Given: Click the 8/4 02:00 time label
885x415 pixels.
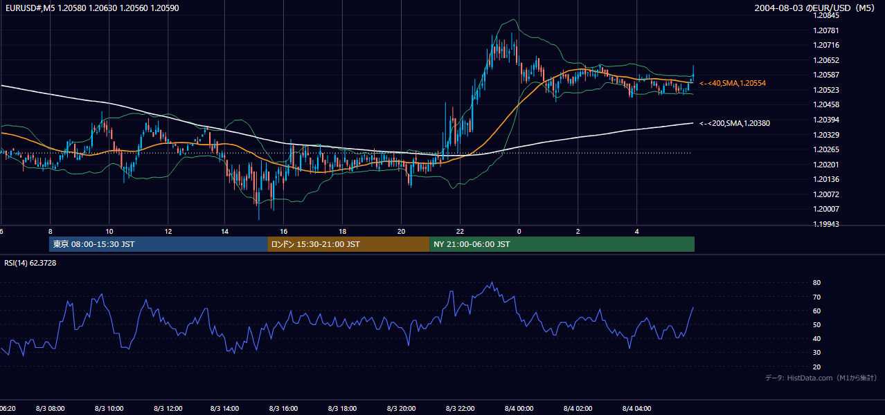Looking at the screenshot, I should pos(578,409).
